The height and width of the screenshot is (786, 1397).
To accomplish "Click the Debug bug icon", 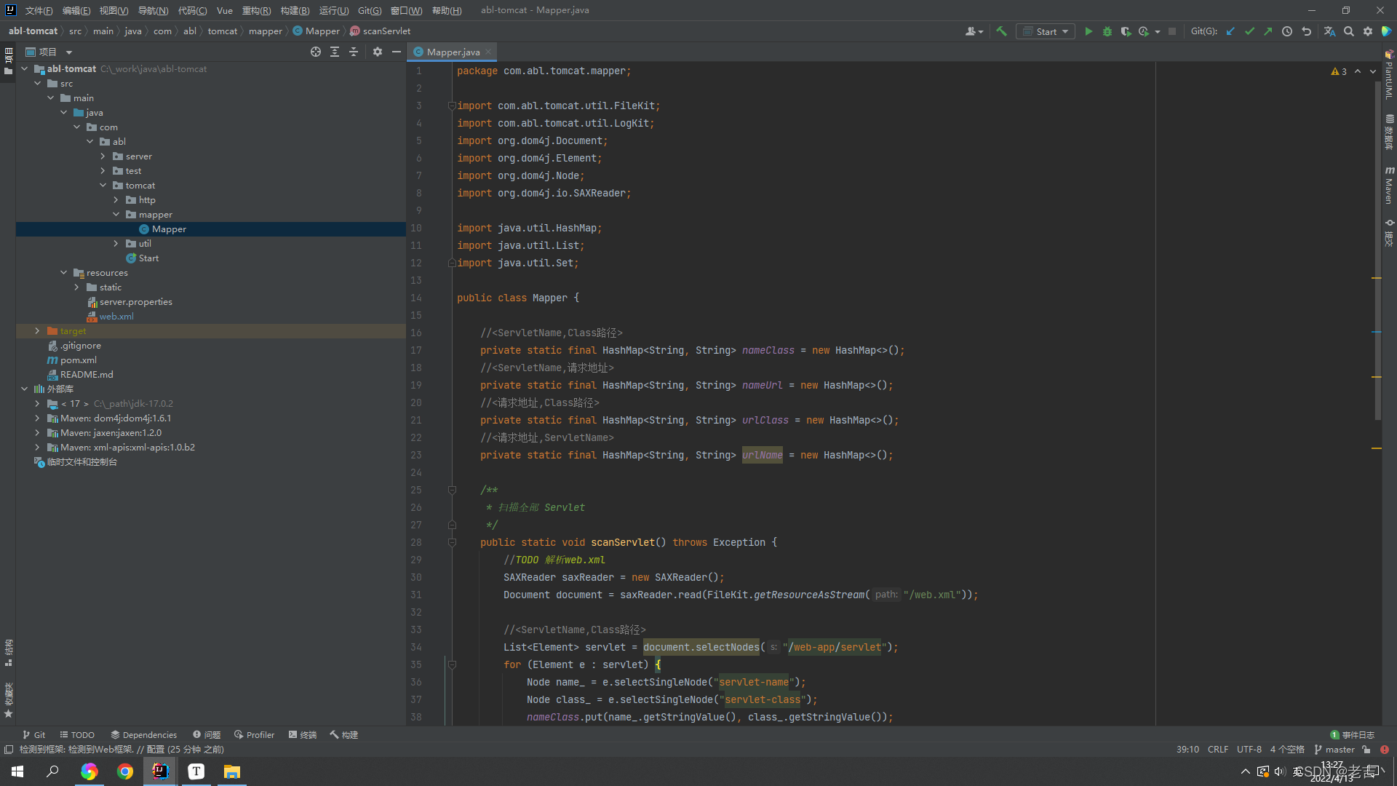I will coord(1107,31).
